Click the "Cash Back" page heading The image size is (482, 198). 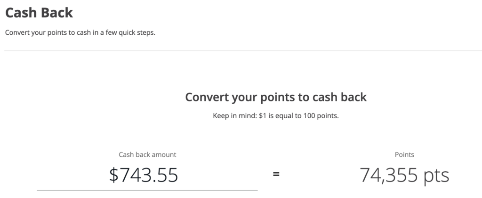coord(39,13)
